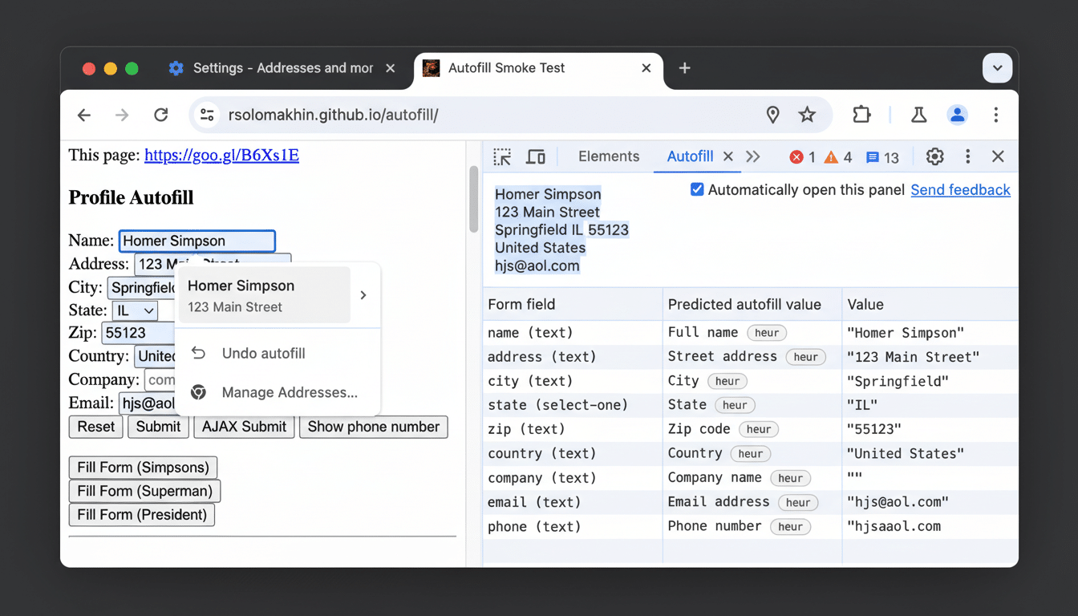Click the More tabs chevron in DevTools
1078x616 pixels.
click(752, 156)
